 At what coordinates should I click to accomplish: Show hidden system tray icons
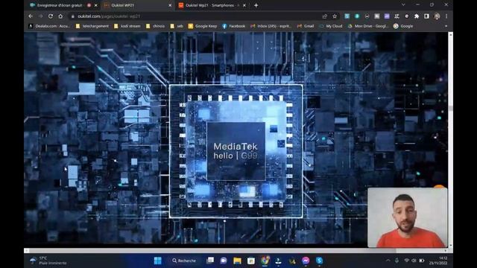tap(388, 261)
